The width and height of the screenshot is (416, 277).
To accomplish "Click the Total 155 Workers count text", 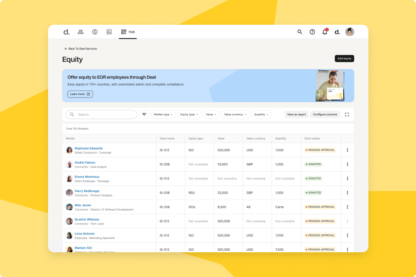I will pos(77,129).
